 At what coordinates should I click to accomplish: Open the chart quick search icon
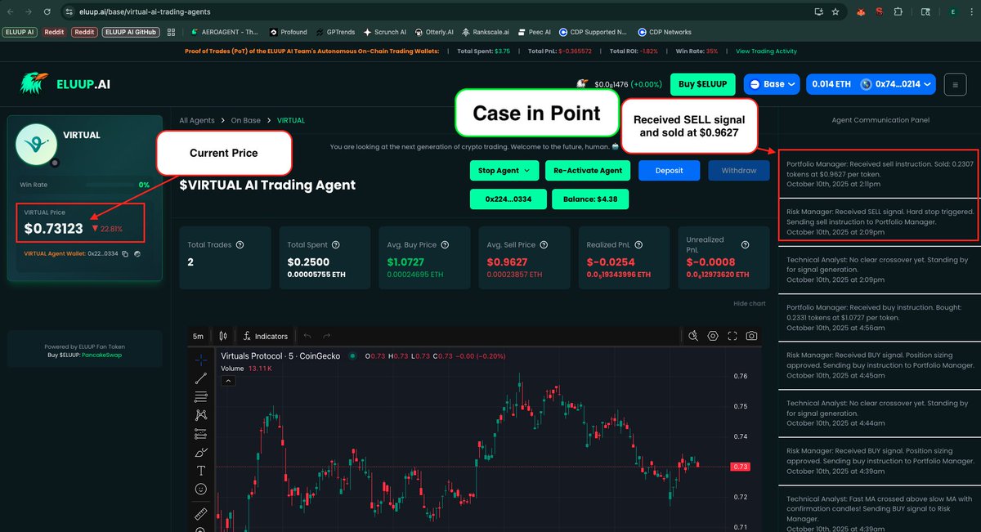point(693,336)
